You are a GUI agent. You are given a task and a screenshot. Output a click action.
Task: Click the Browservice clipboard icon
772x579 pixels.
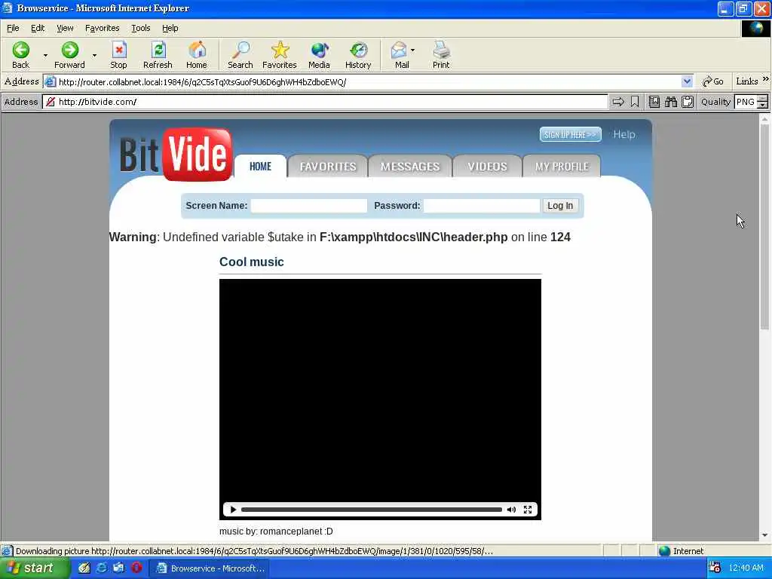tap(688, 102)
